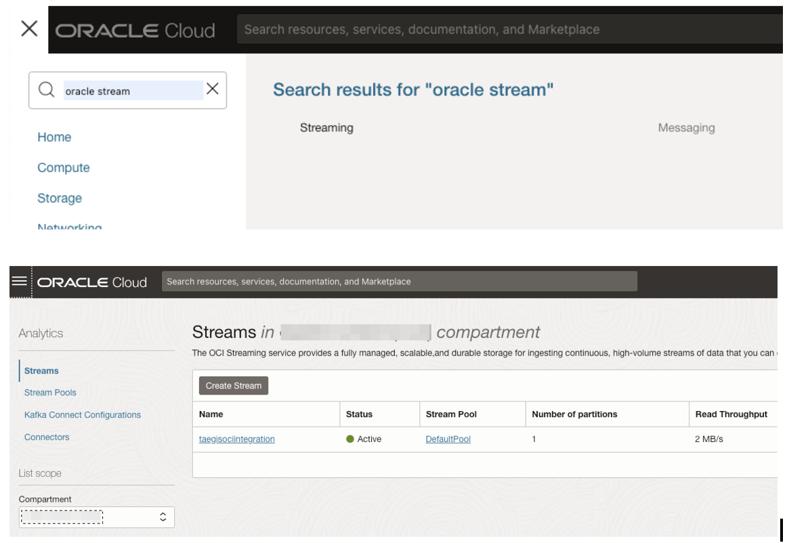Viewport: 787px width, 543px height.
Task: Open Stream Pools in the sidebar
Action: [50, 393]
